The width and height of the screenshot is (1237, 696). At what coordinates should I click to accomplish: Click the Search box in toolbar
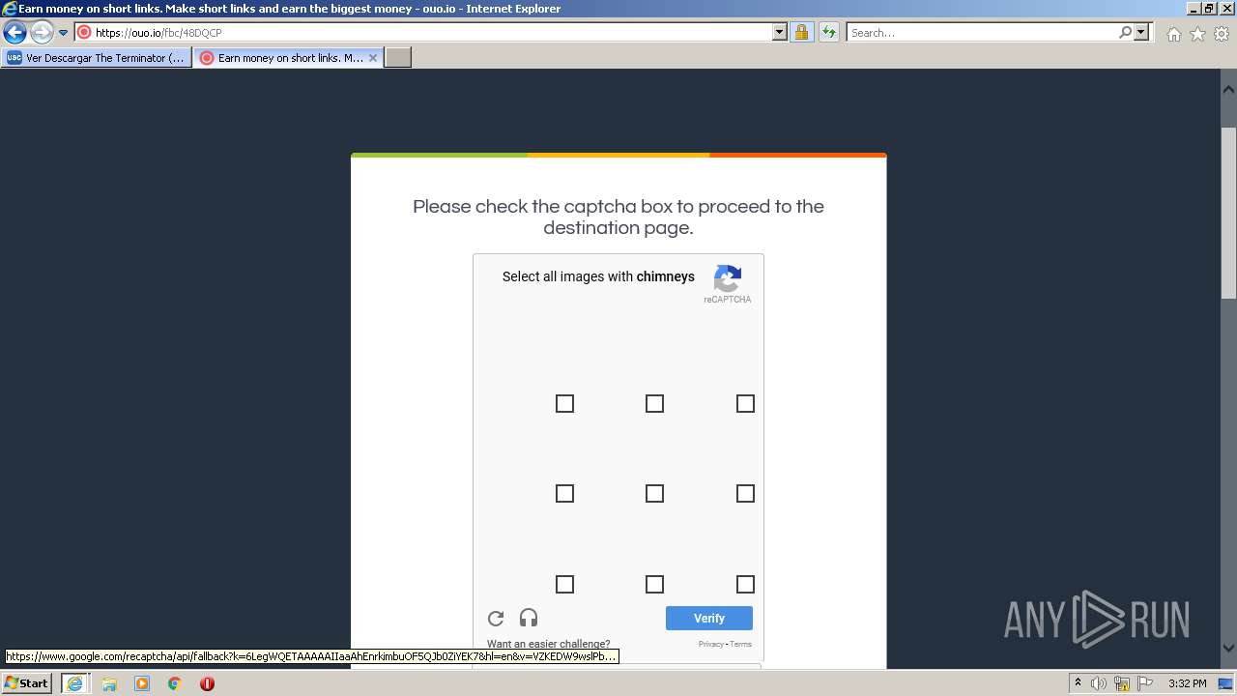[982, 32]
